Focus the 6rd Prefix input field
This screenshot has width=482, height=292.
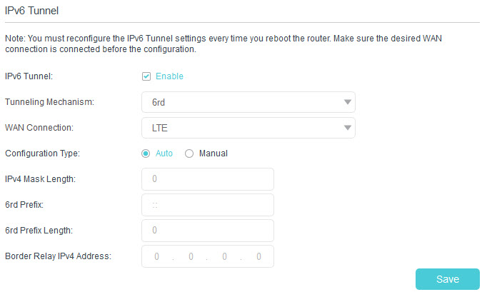[x=208, y=204]
